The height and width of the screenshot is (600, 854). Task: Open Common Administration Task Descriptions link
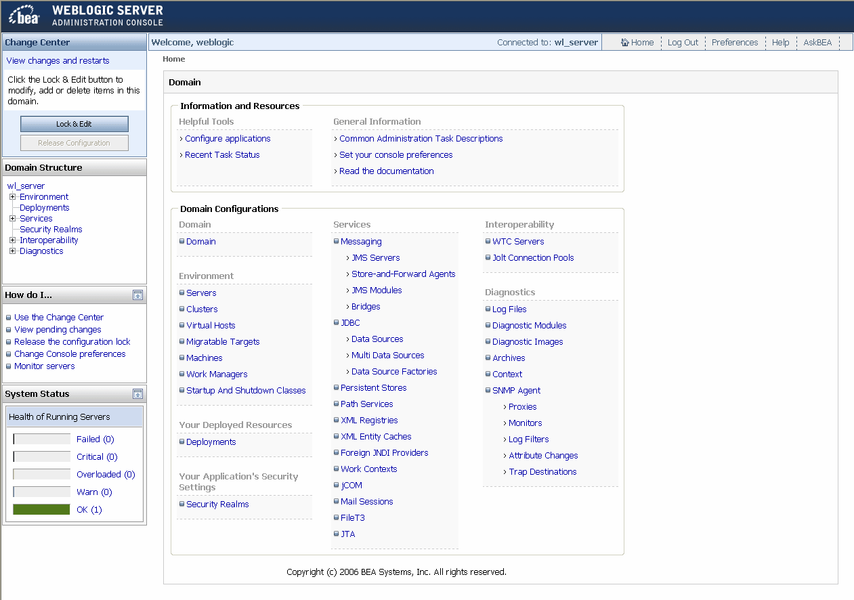tap(421, 139)
